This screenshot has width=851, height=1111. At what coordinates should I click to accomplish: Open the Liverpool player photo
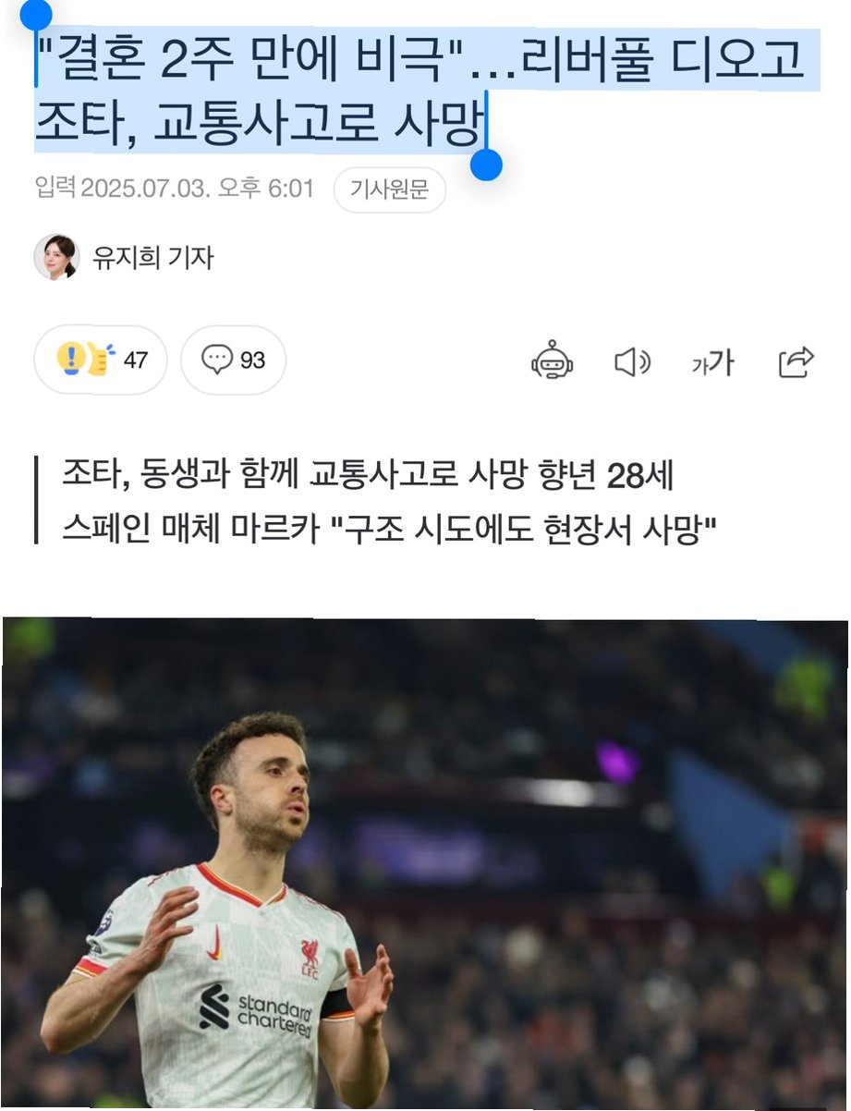[425, 864]
